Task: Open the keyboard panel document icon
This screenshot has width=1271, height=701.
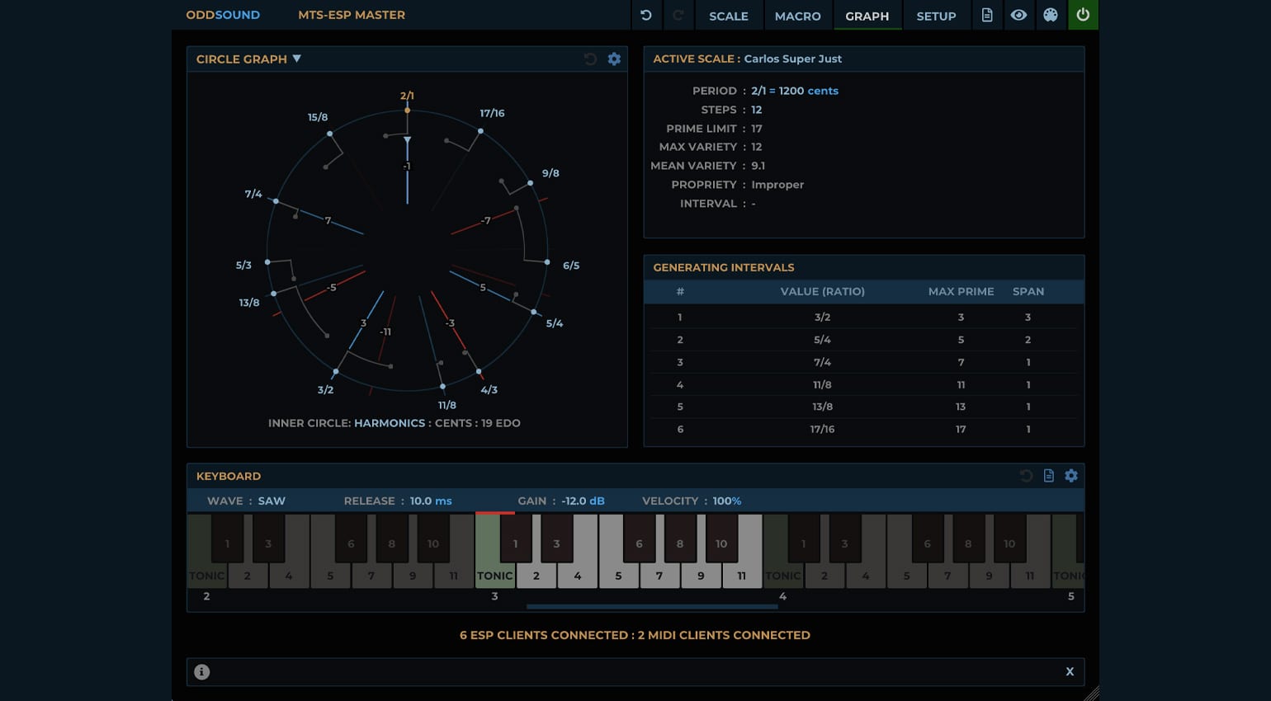Action: [1049, 476]
